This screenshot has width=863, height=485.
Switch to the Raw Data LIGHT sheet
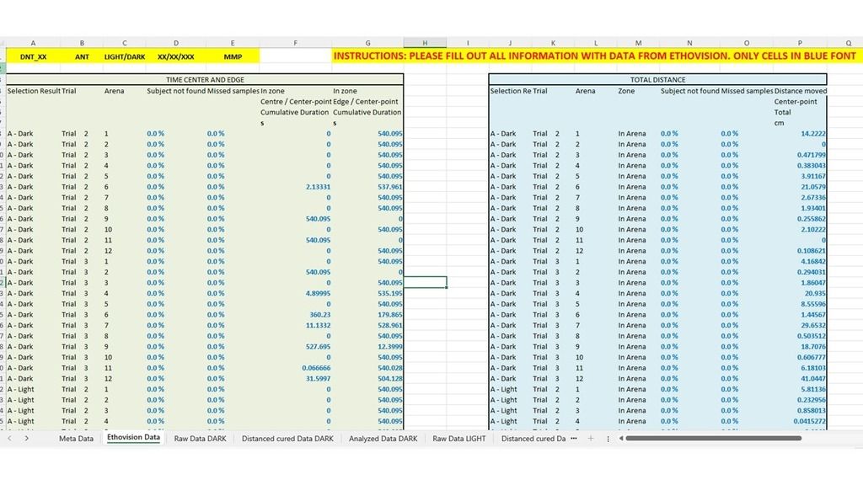click(459, 438)
